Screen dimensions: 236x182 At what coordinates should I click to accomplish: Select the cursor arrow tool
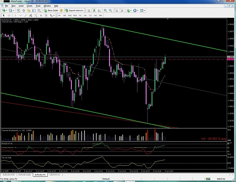(x=4, y=16)
